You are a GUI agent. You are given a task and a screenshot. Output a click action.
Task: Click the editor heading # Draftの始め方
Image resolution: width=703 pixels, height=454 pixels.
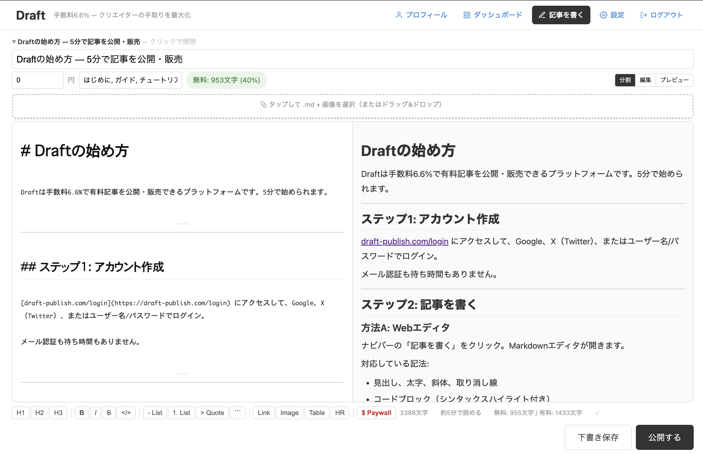tap(75, 151)
